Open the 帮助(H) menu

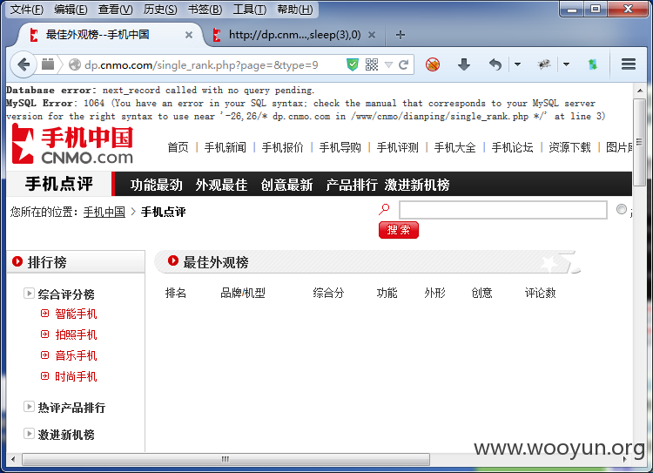click(x=295, y=10)
